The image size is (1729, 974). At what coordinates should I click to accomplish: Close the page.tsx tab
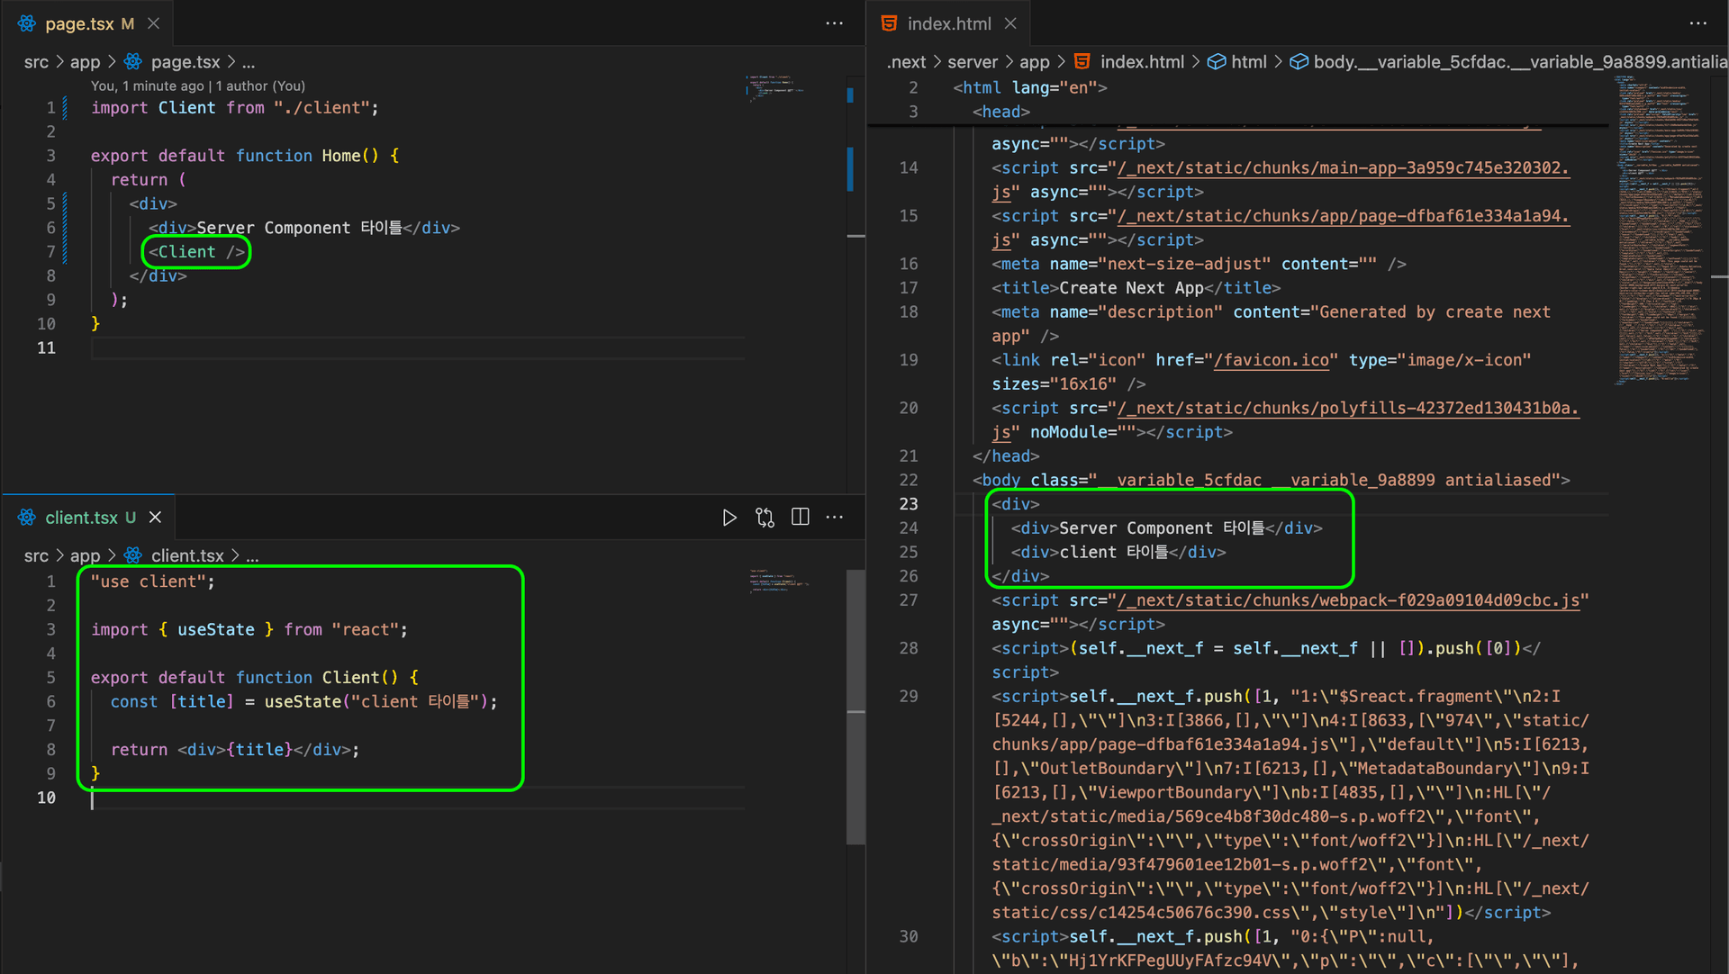[154, 23]
